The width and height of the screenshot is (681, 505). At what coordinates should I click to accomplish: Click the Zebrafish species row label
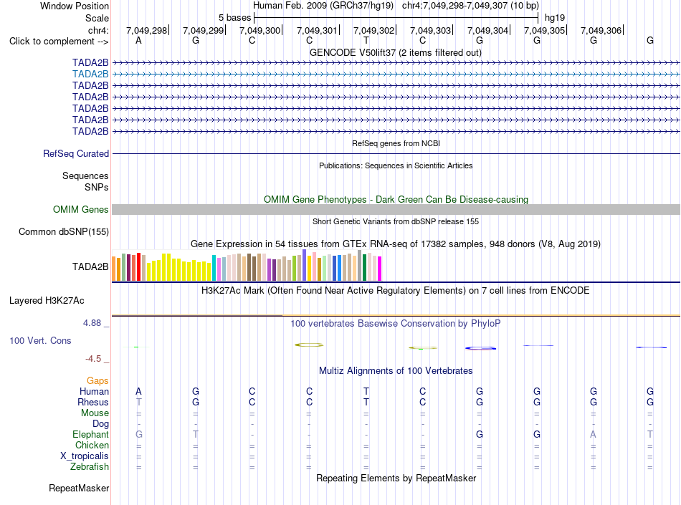click(x=90, y=467)
